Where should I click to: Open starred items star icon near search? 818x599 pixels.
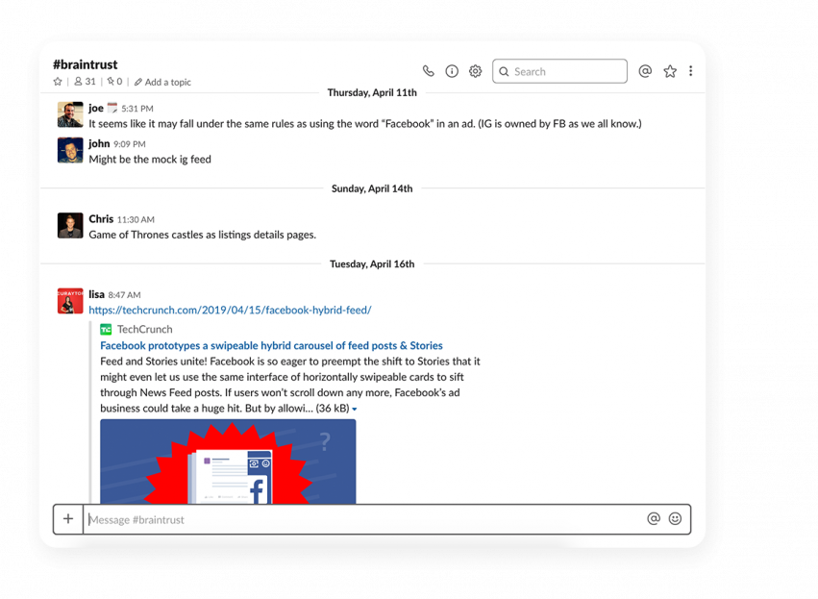click(670, 71)
